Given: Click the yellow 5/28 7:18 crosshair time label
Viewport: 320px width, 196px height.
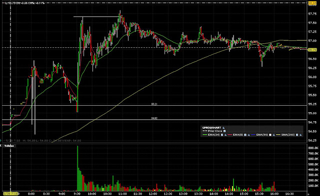Looking at the screenshot, I should coord(11,194).
